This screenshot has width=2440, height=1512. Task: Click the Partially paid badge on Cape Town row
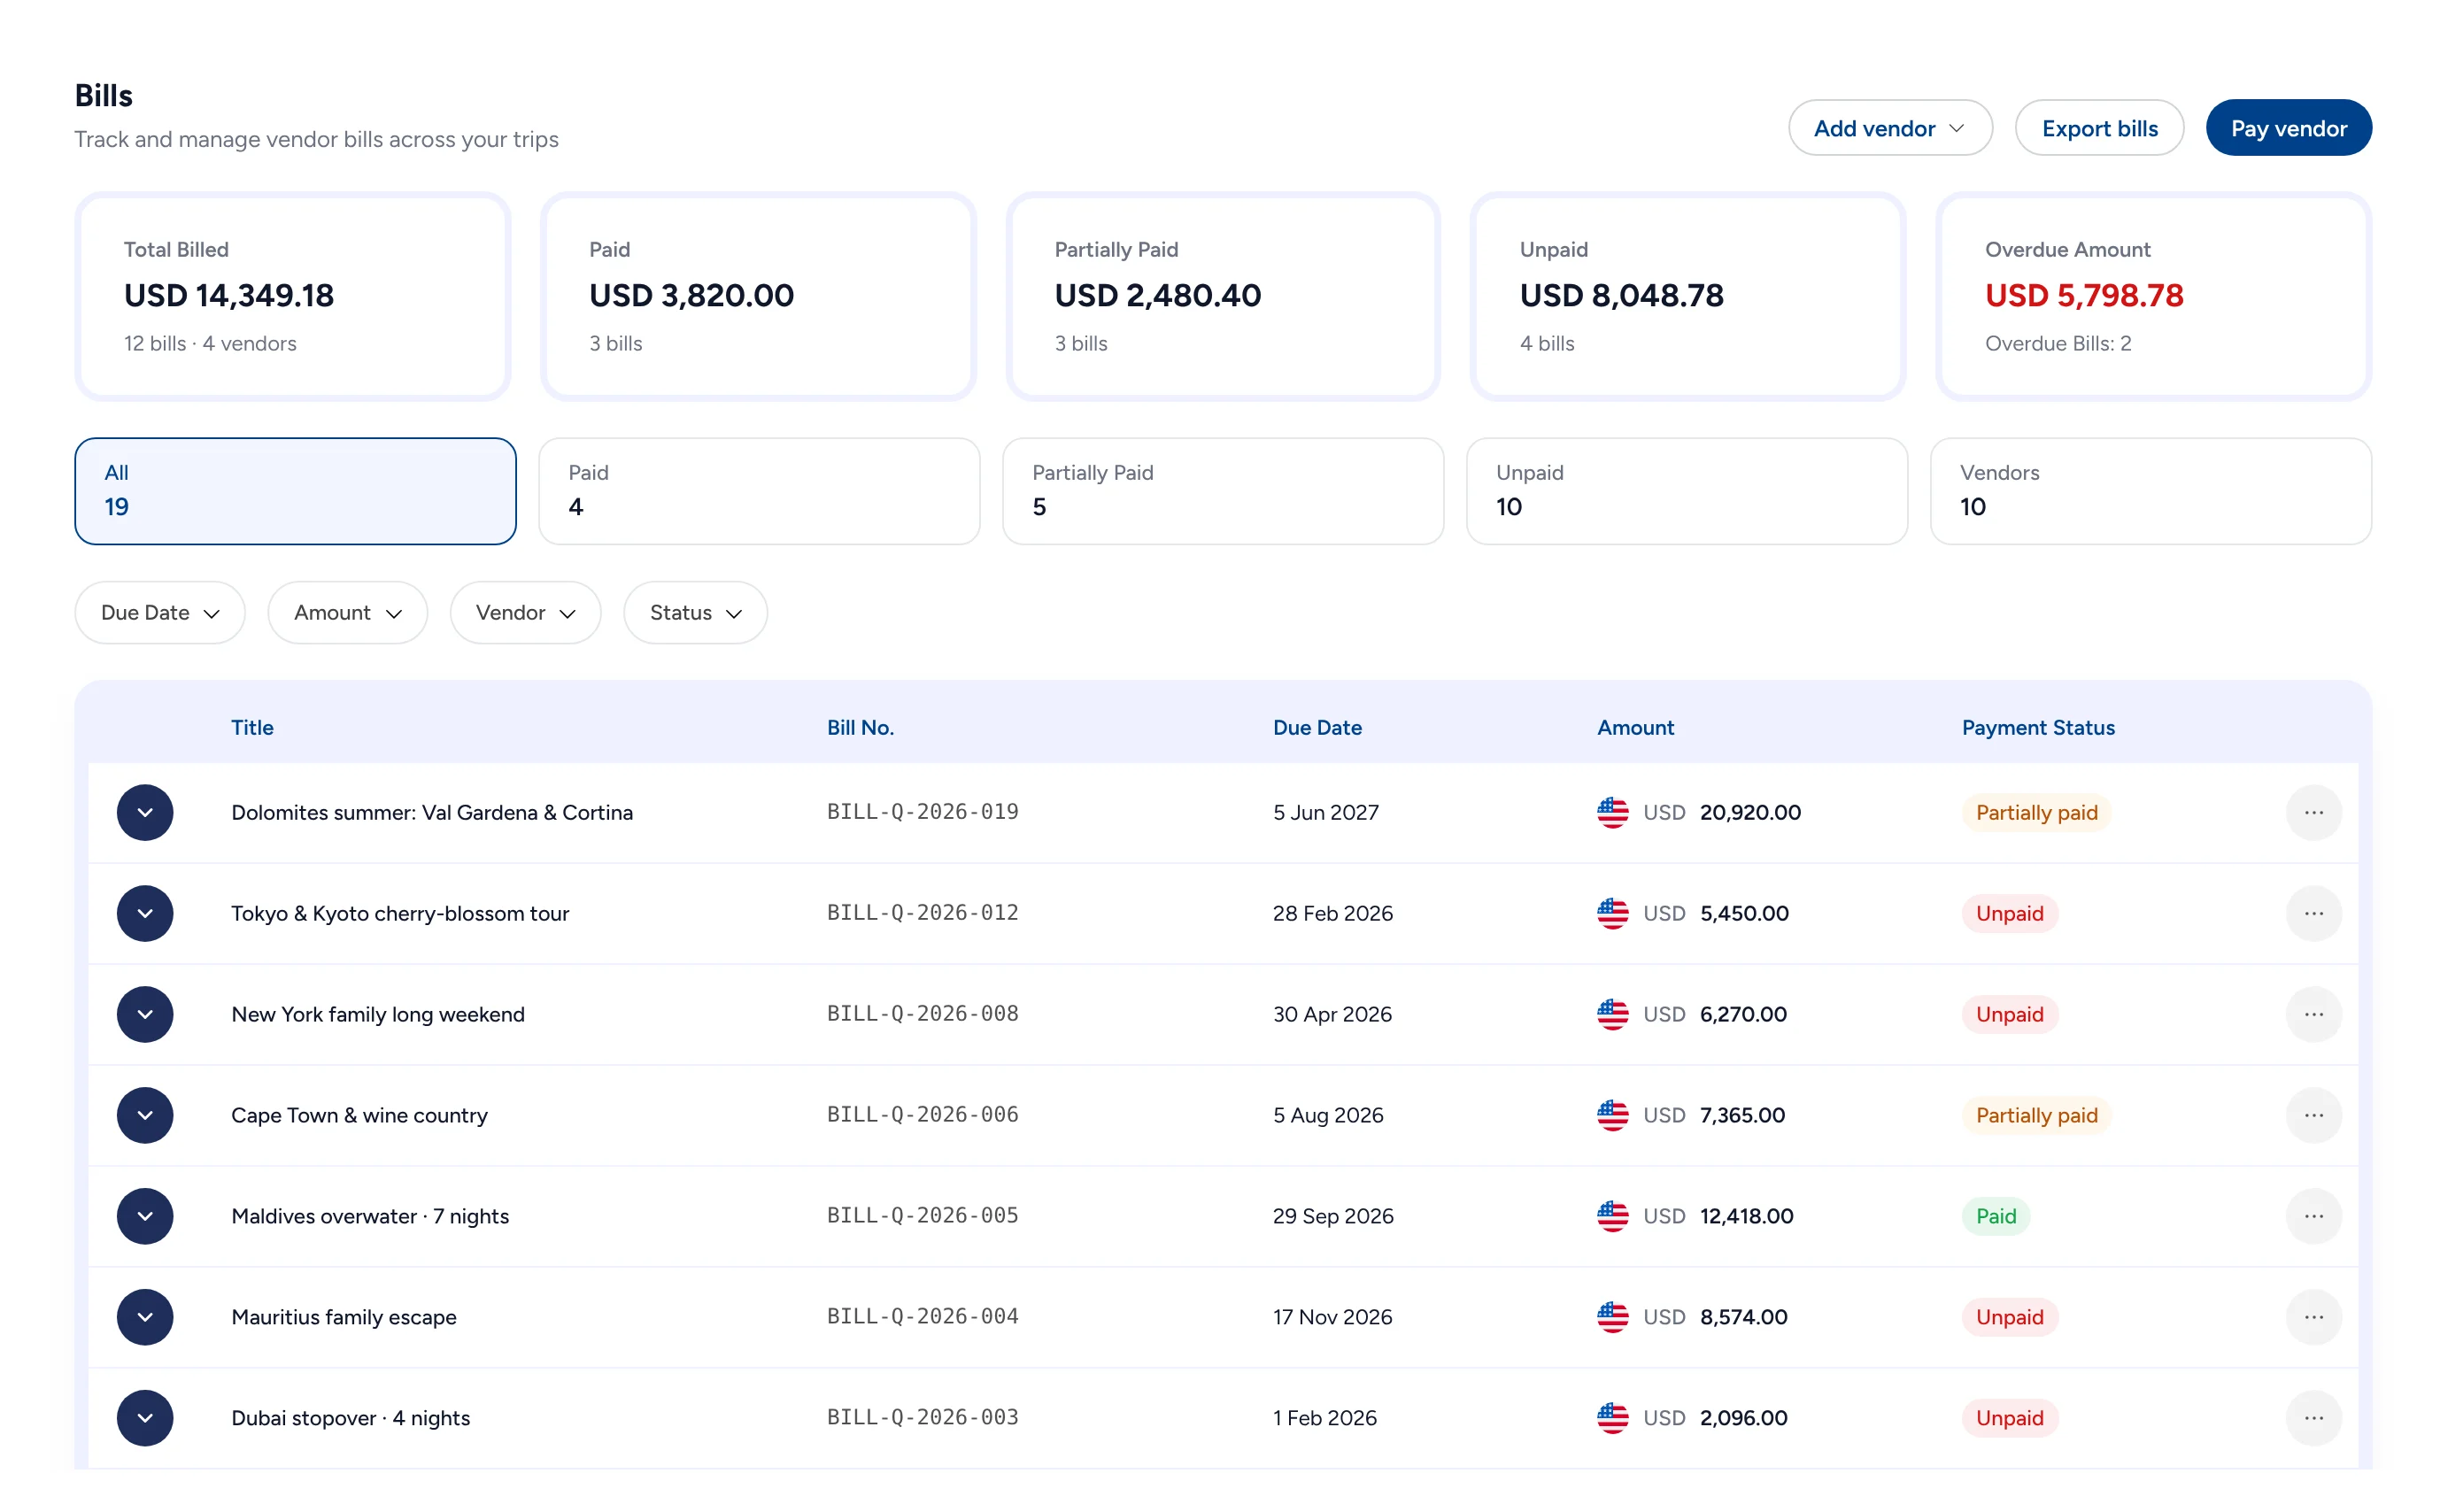[2036, 1115]
